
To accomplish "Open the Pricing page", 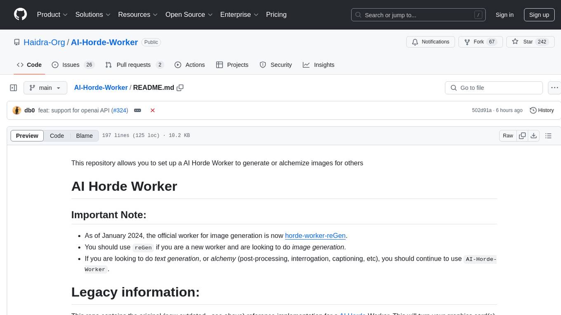I will (x=276, y=14).
